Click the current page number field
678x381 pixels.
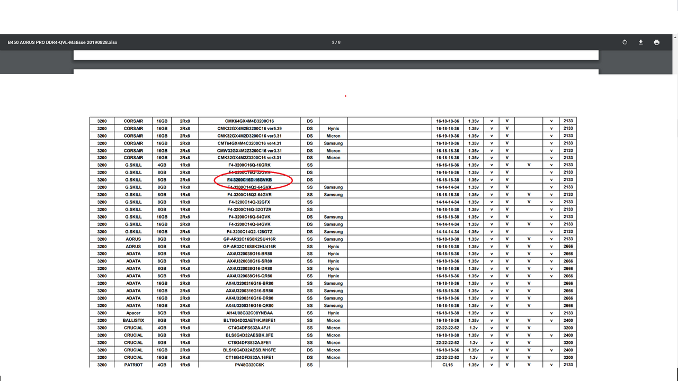point(333,42)
